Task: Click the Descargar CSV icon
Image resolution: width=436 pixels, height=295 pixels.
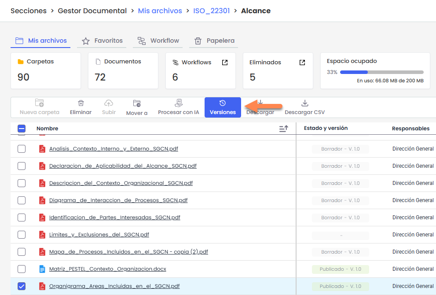Action: click(304, 103)
